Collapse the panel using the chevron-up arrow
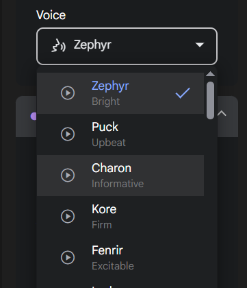247x288 pixels. 222,113
